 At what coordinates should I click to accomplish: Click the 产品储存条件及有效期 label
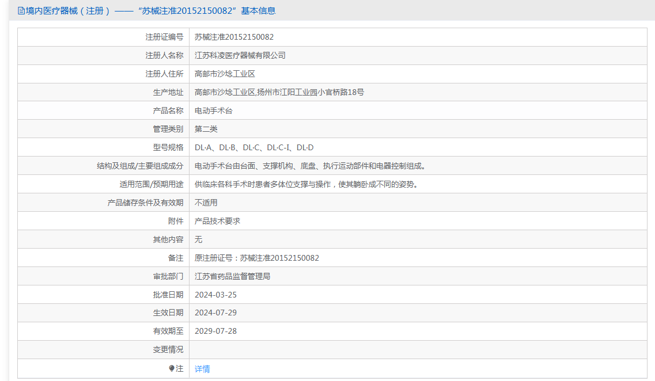point(145,203)
